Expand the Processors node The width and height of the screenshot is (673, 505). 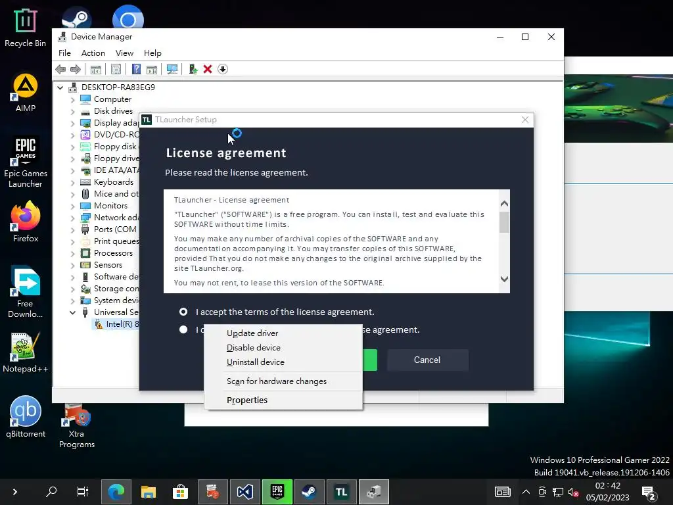click(72, 253)
